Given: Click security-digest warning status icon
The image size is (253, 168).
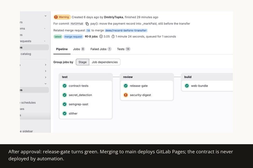Looking at the screenshot, I should point(126,95).
